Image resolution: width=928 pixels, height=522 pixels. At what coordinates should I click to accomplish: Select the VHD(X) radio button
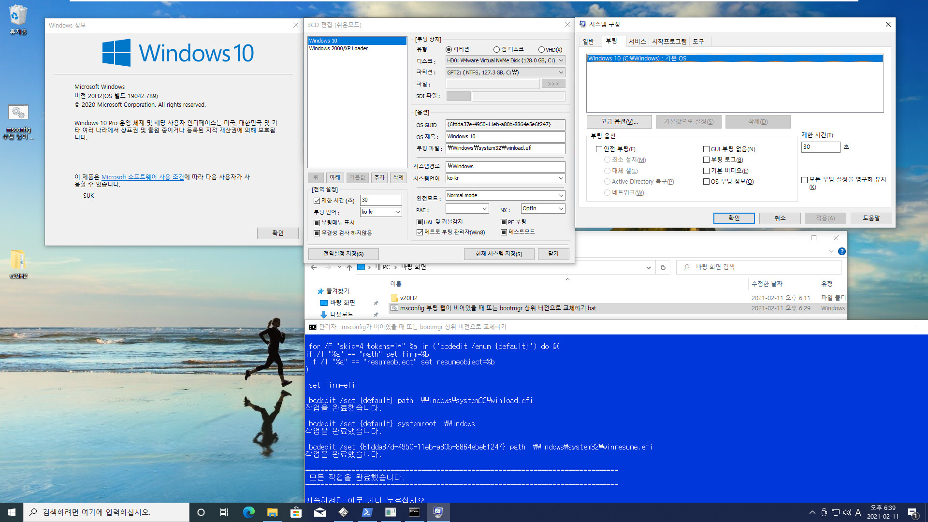pyautogui.click(x=541, y=49)
